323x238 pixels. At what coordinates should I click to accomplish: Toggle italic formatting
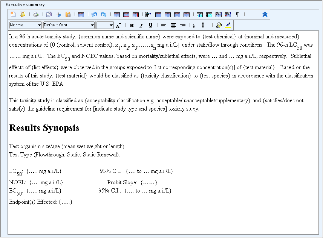click(x=141, y=25)
